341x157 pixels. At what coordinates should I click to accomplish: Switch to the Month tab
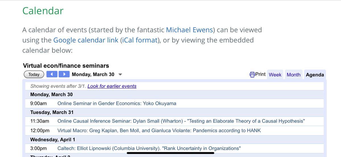pos(294,75)
